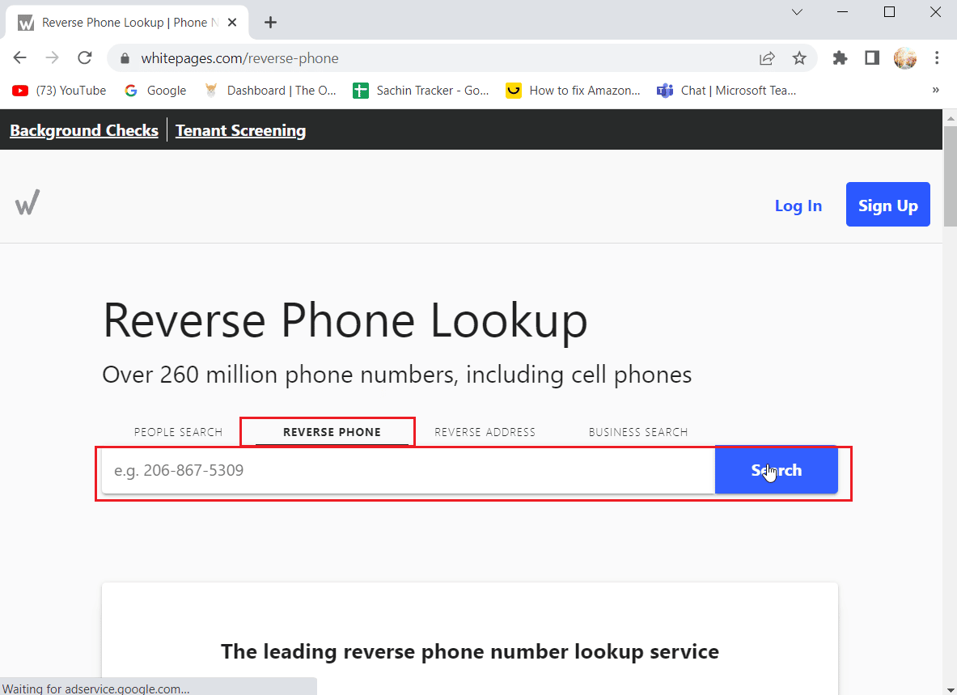Open the Extensions puzzle icon
The width and height of the screenshot is (957, 695).
[x=841, y=58]
